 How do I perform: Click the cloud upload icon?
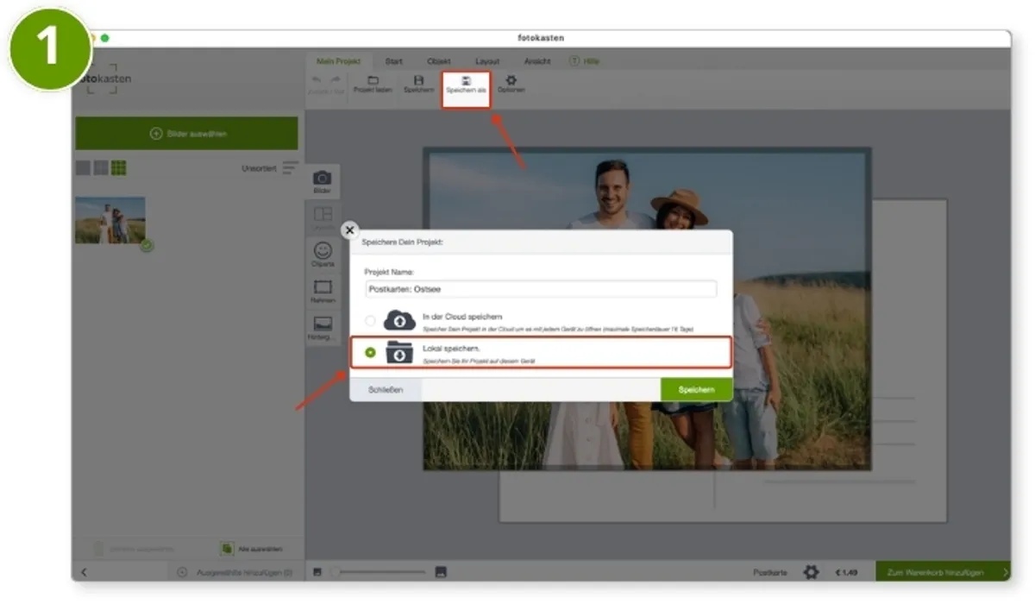399,320
